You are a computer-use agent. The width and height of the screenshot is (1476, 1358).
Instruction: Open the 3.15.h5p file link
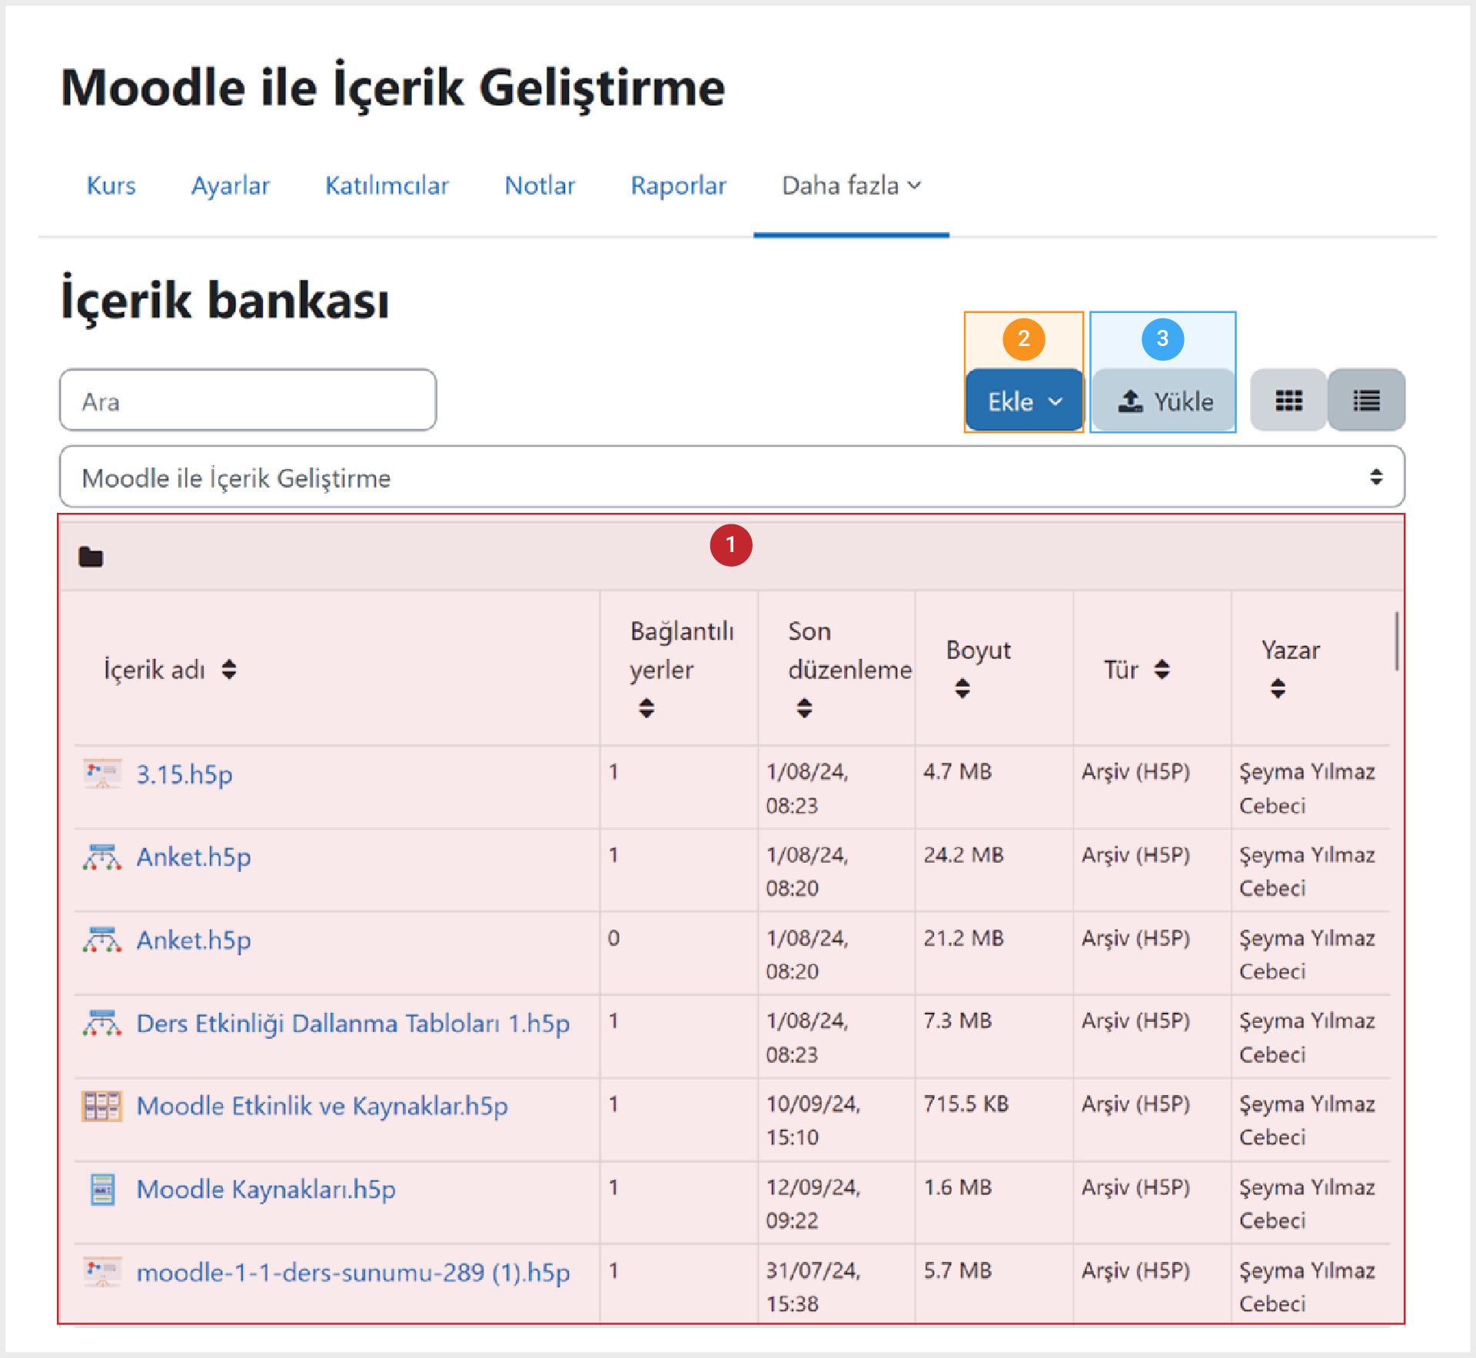click(184, 774)
